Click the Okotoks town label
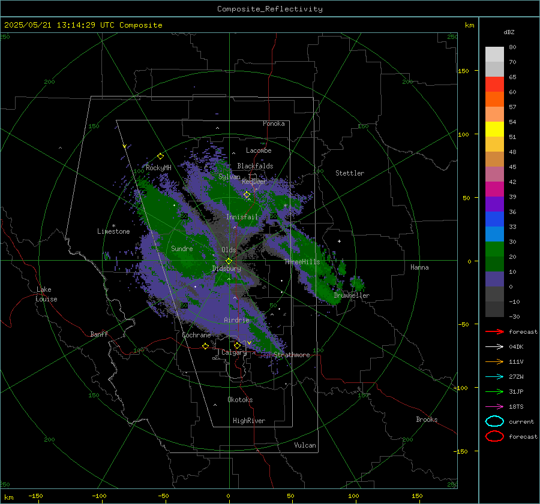 pyautogui.click(x=240, y=400)
